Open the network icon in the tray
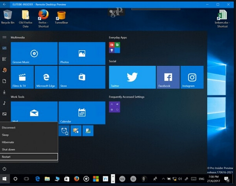236x186 pixels. click(x=174, y=179)
